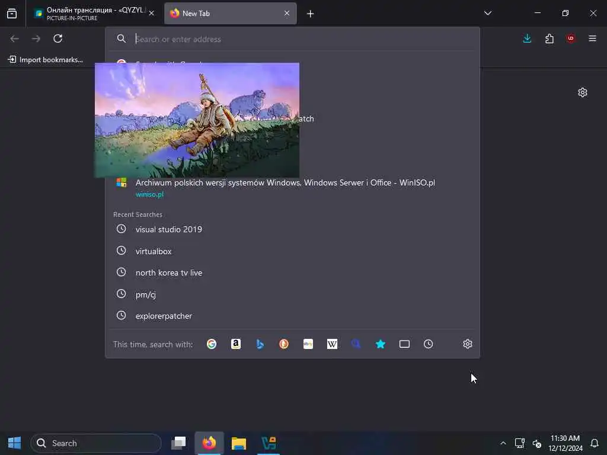Open the uBlock Origin red shield icon
Image resolution: width=607 pixels, height=455 pixels.
click(571, 39)
